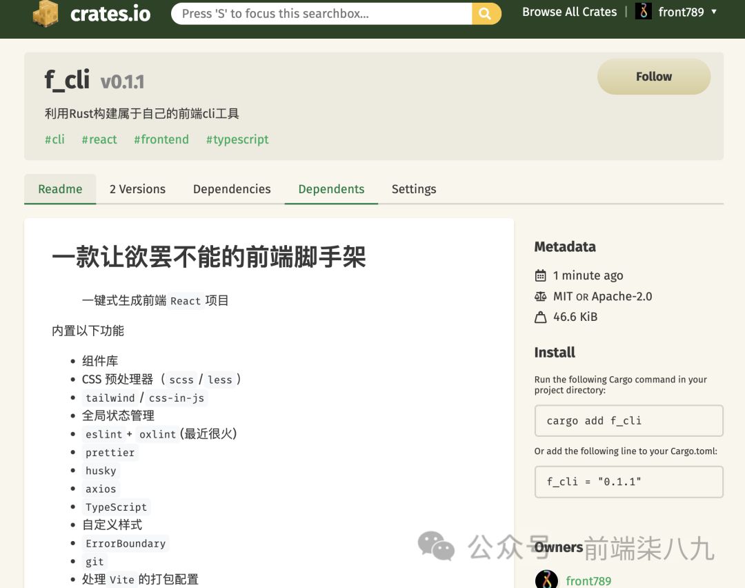Screen dimensions: 745x588
Task: Switch to the 2 Versions tab
Action: click(x=137, y=189)
